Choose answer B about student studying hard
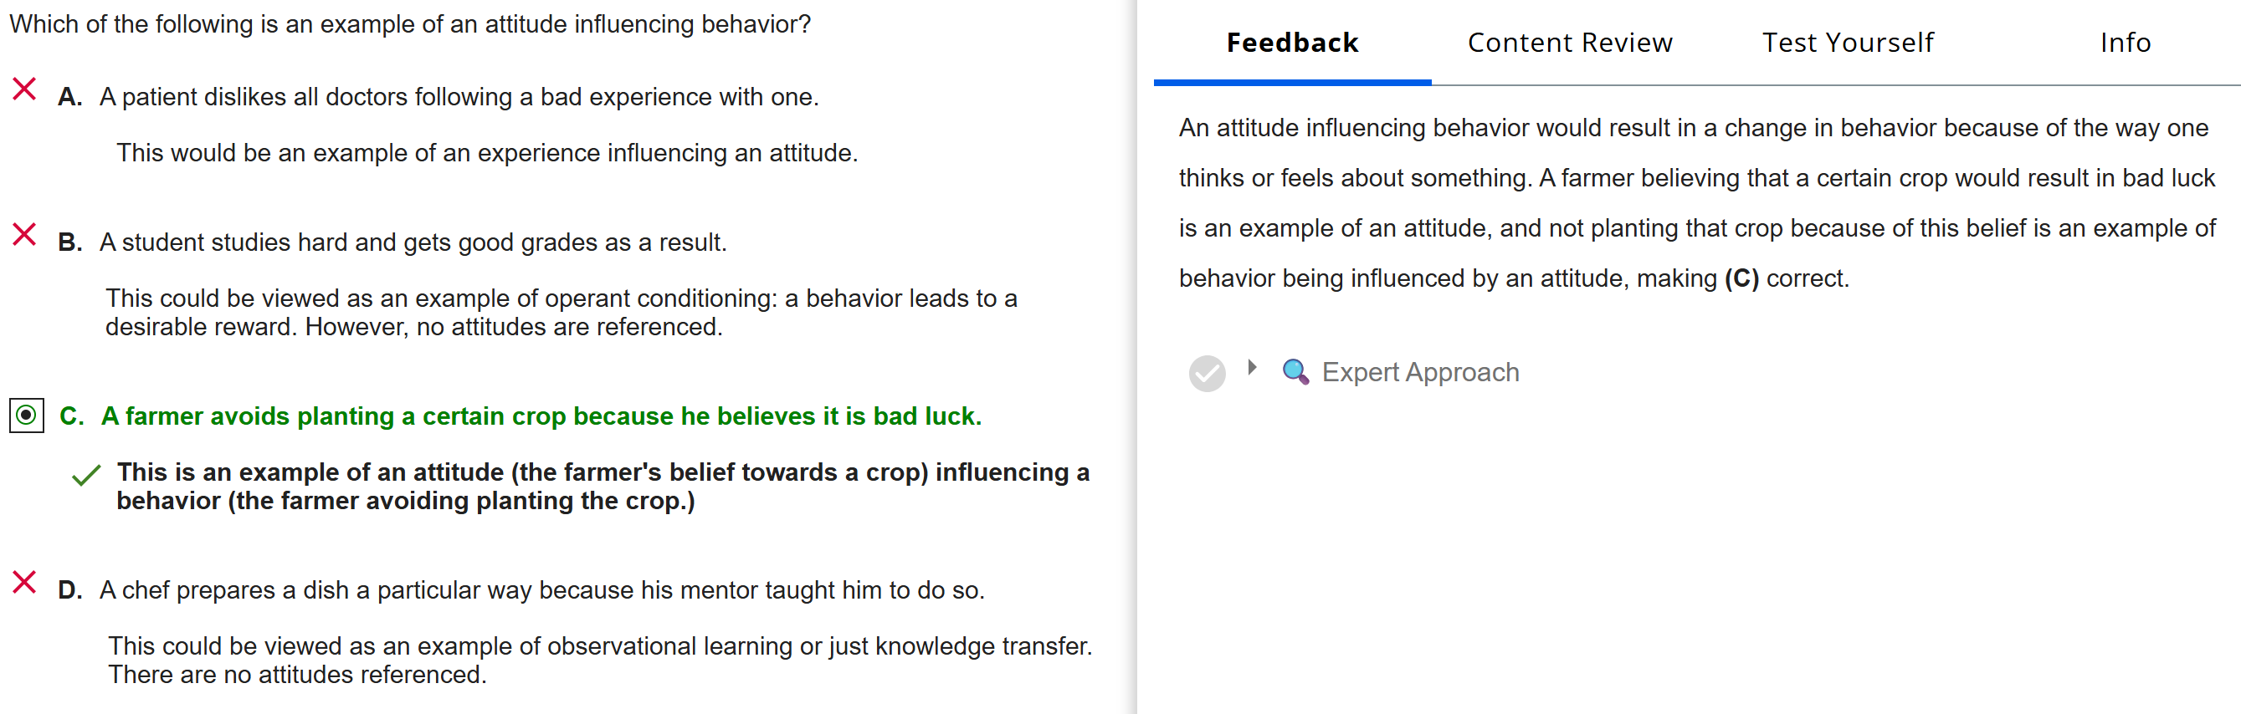This screenshot has height=714, width=2241. (x=413, y=242)
